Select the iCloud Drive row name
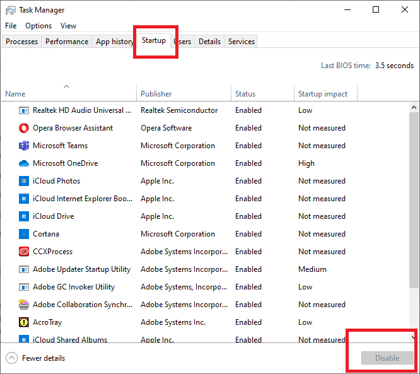The image size is (420, 374). click(x=54, y=216)
